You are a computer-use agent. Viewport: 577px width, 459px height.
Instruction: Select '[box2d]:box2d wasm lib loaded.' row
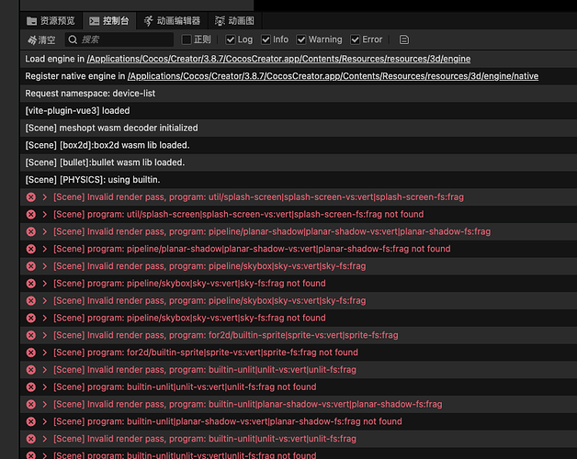point(299,145)
